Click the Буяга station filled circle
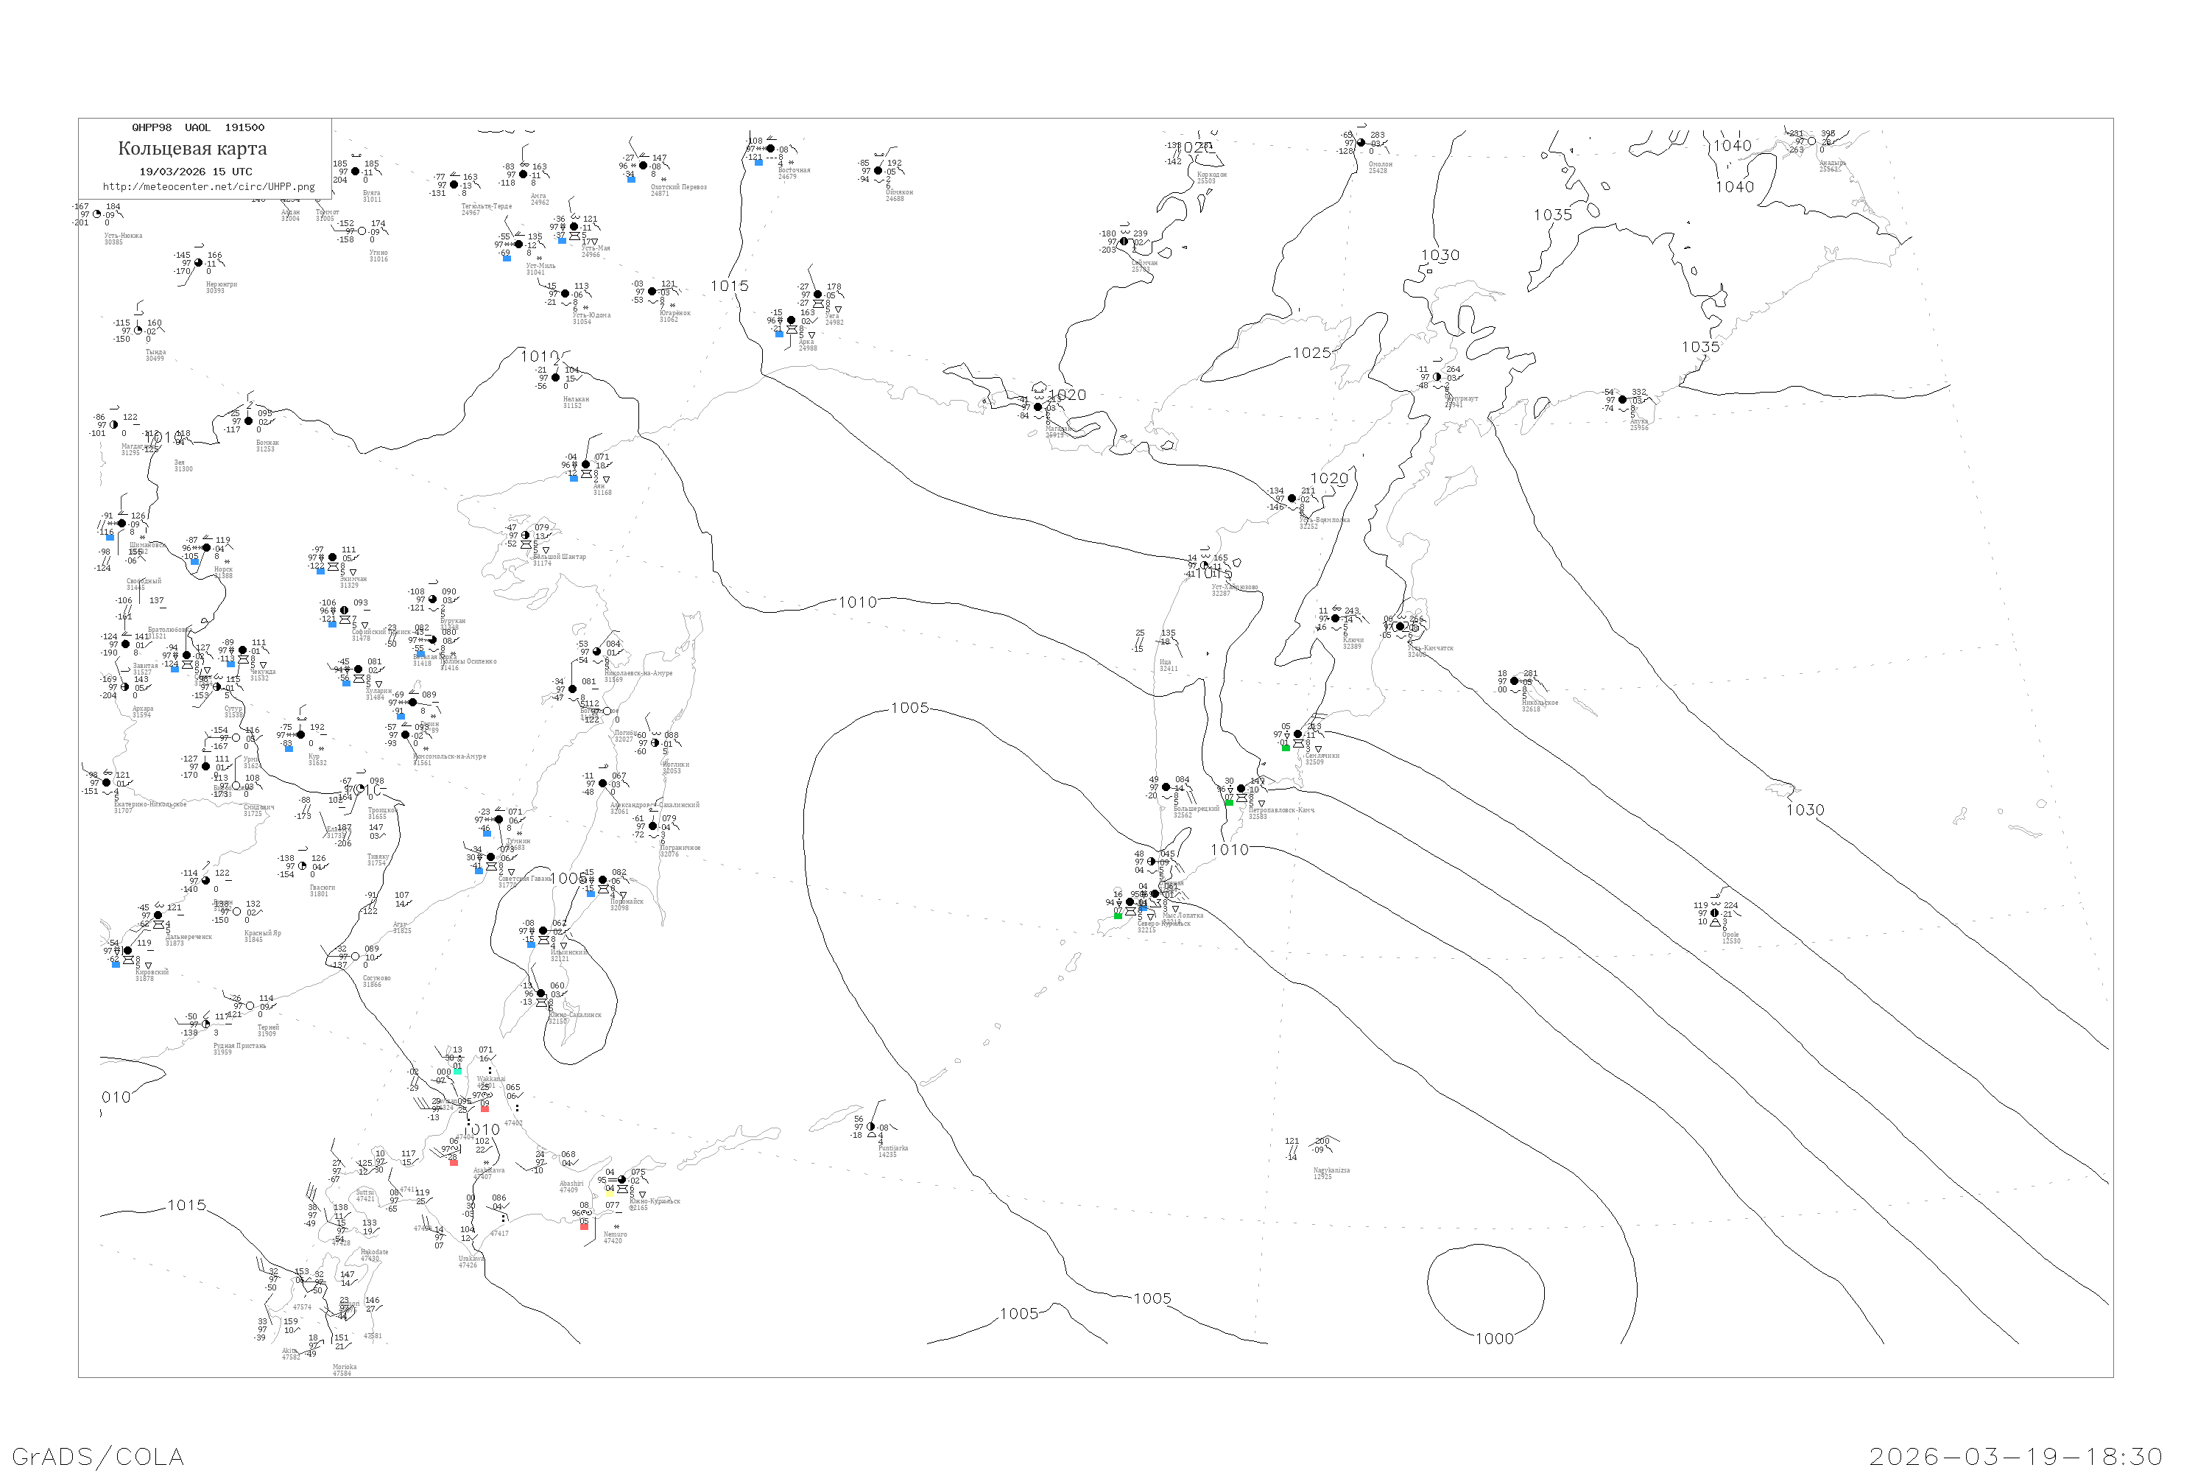 (x=355, y=172)
